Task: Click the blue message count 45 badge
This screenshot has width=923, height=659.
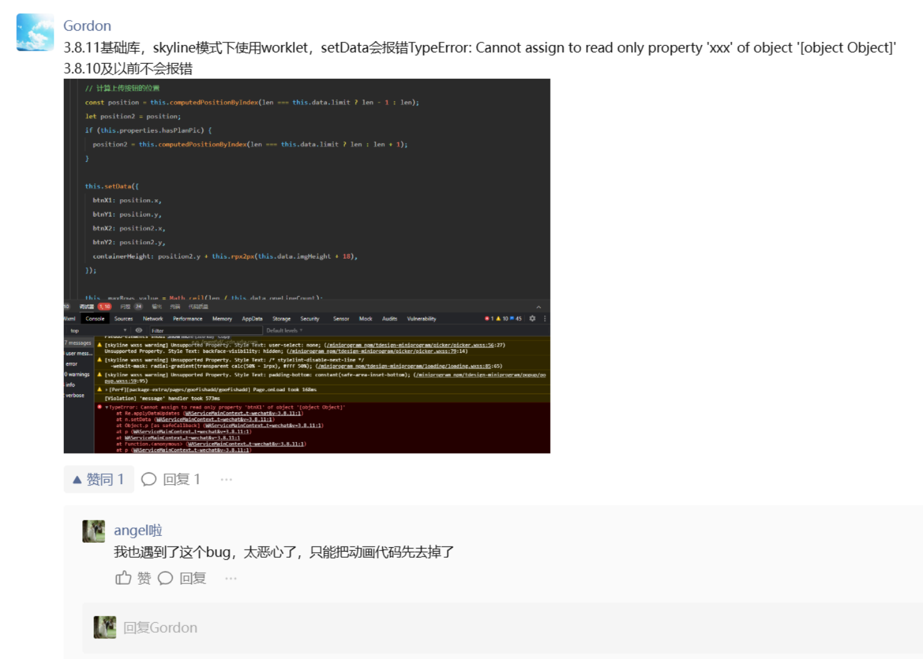Action: (x=516, y=319)
